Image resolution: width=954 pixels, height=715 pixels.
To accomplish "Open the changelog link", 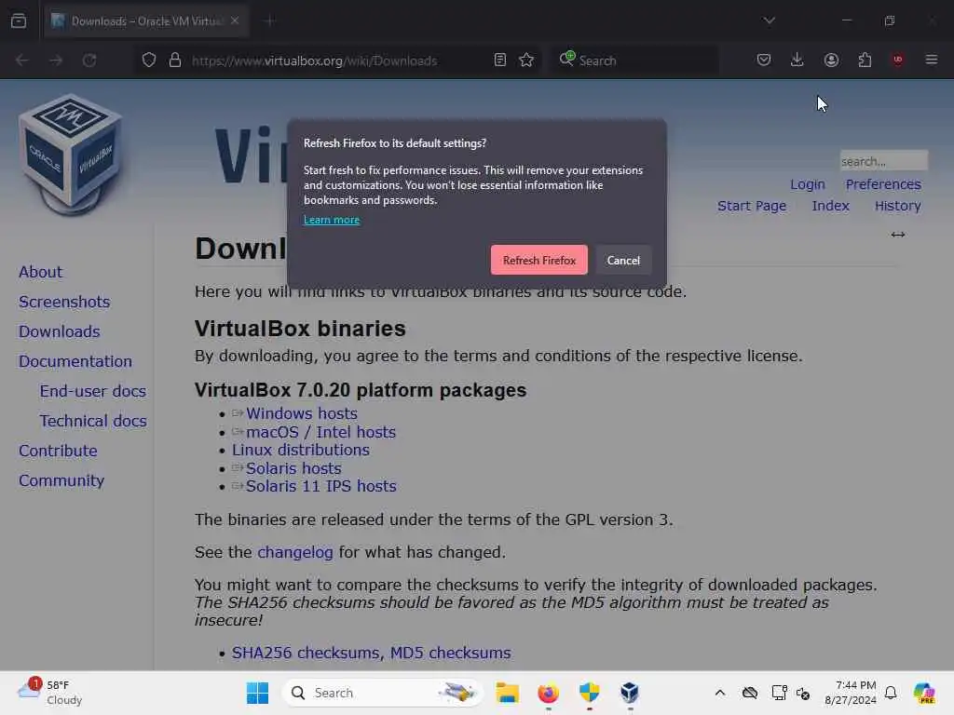I will coord(295,552).
